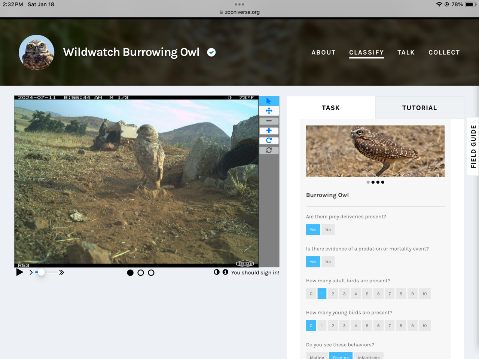The height and width of the screenshot is (359, 479).
Task: Switch to the TUTORIAL tab
Action: (x=419, y=108)
